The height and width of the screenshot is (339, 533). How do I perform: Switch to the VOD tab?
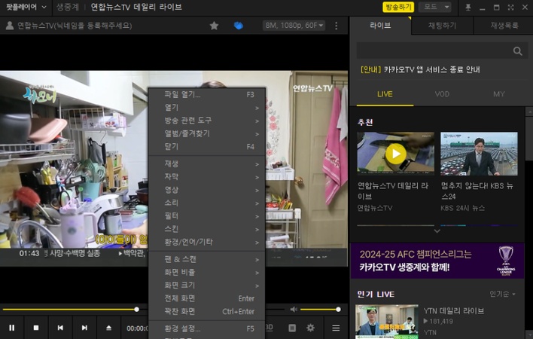(x=442, y=94)
